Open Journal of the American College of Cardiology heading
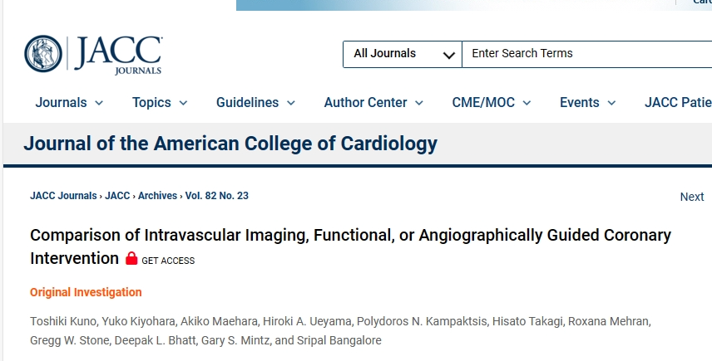The width and height of the screenshot is (712, 361). [230, 144]
